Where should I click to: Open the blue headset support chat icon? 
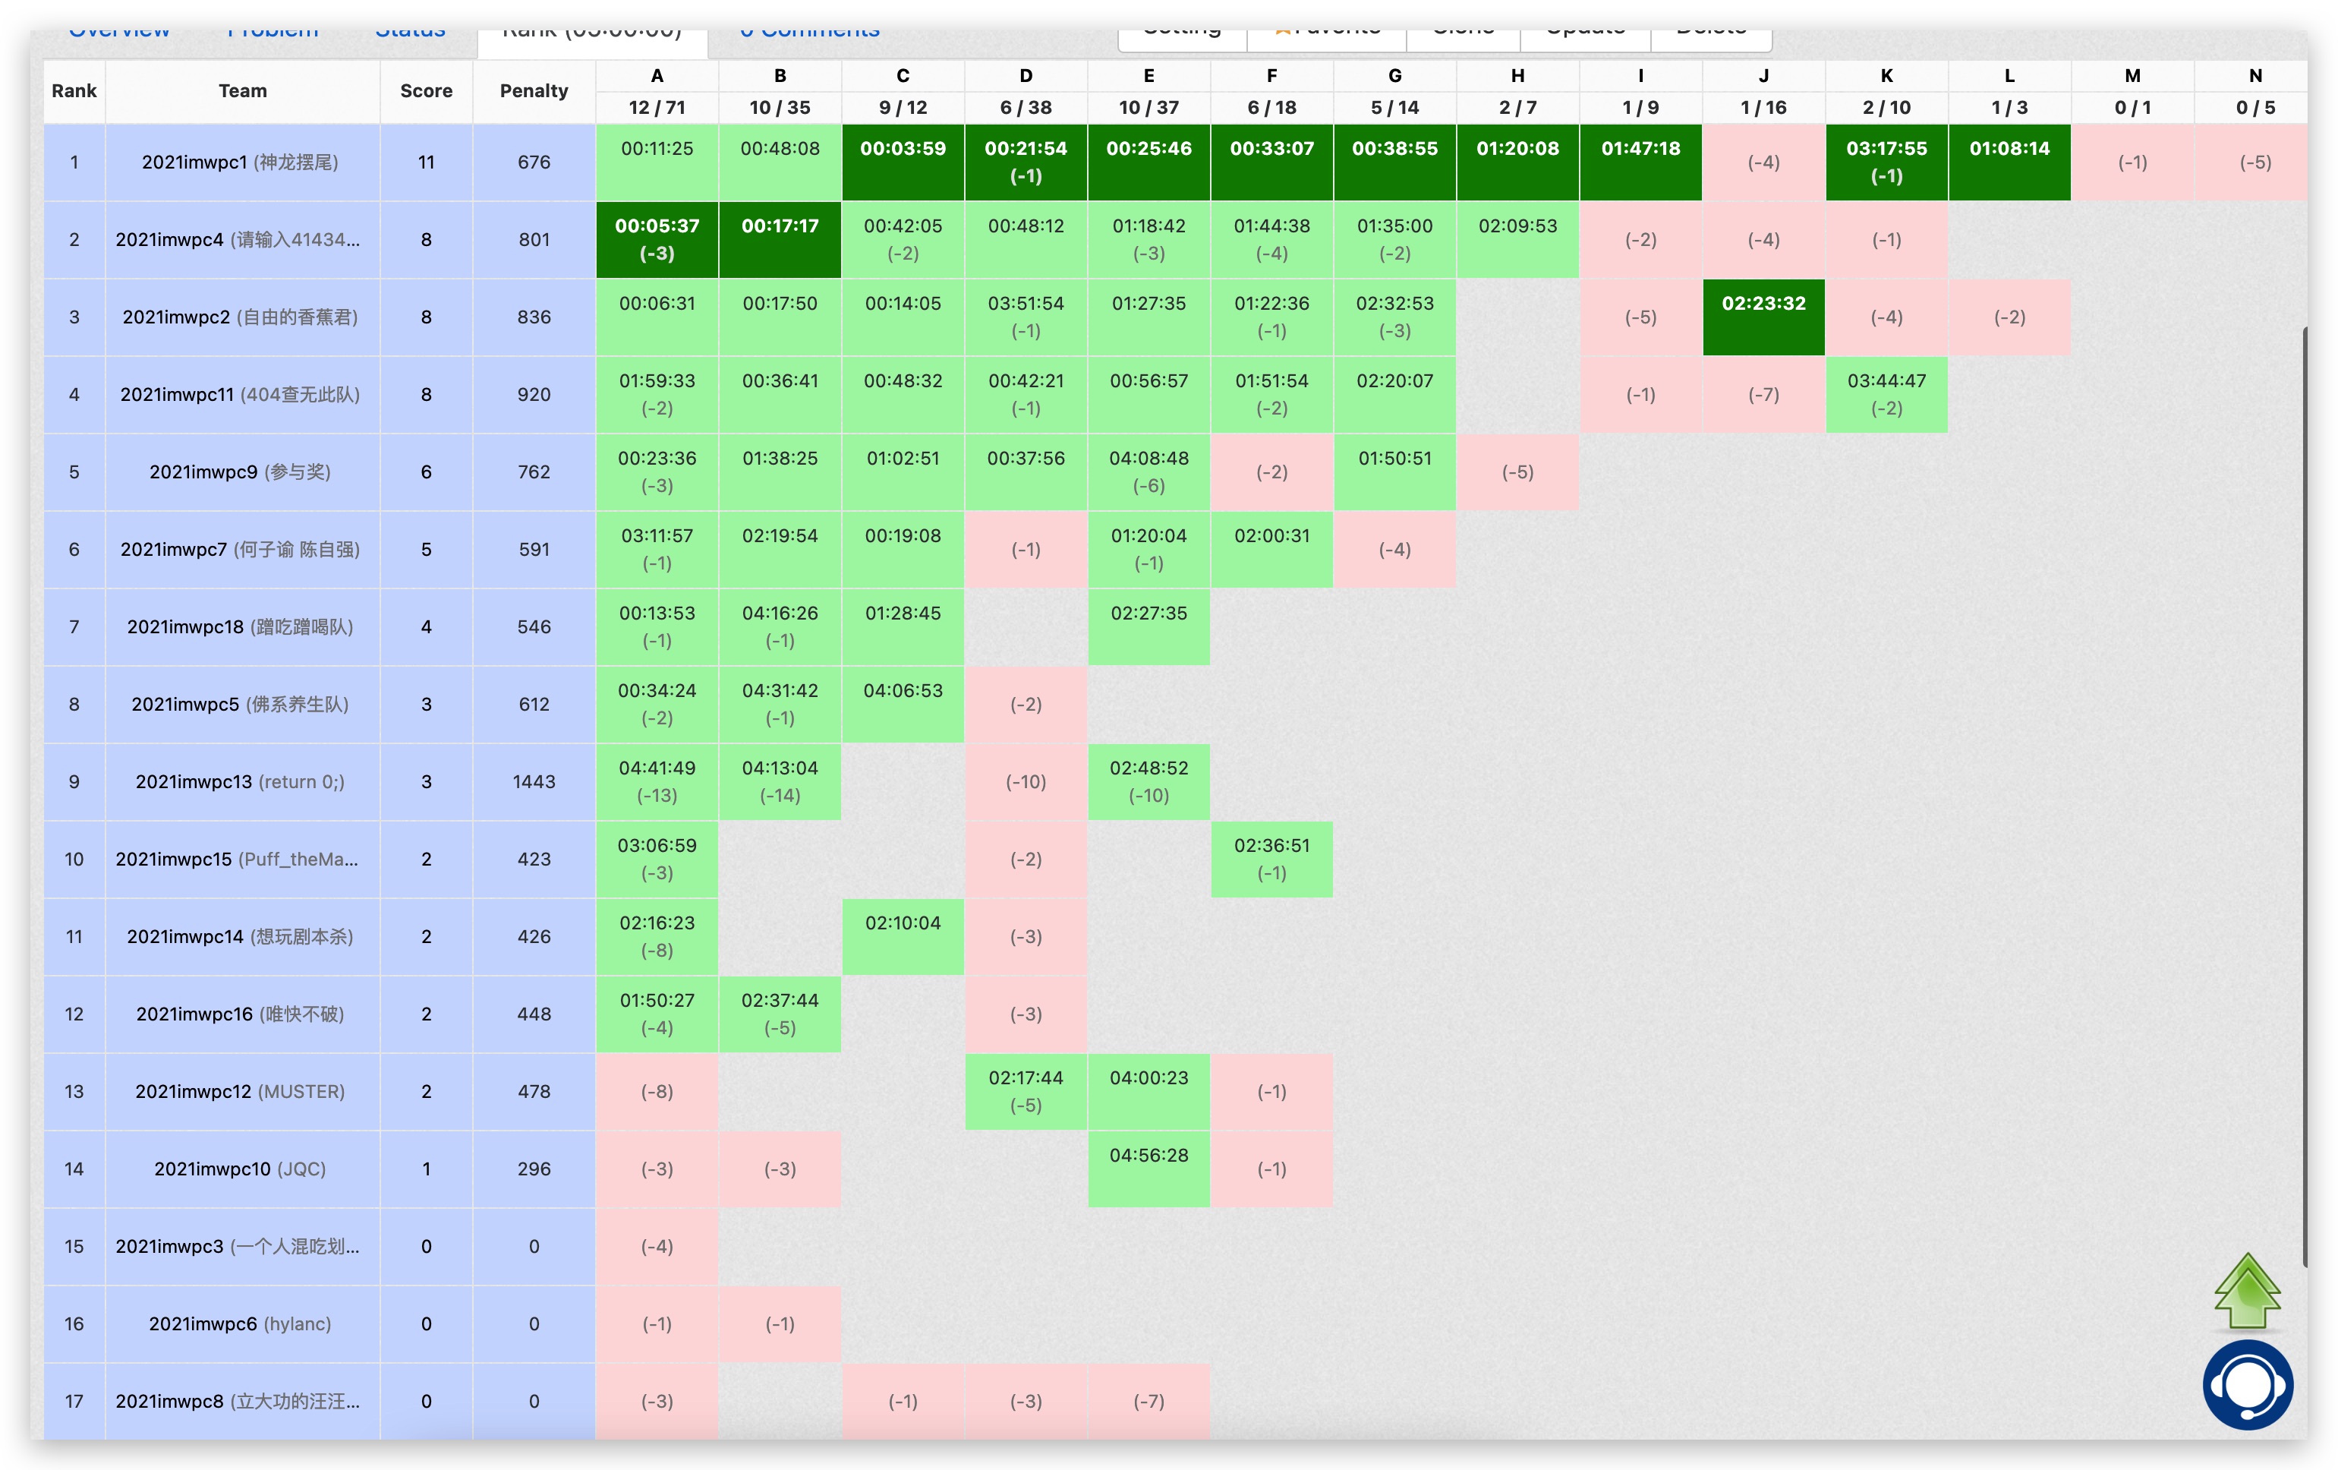tap(2247, 1384)
